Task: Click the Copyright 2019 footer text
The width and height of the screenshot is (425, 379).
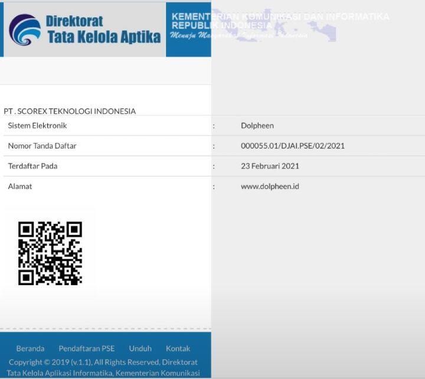Action: point(103,368)
